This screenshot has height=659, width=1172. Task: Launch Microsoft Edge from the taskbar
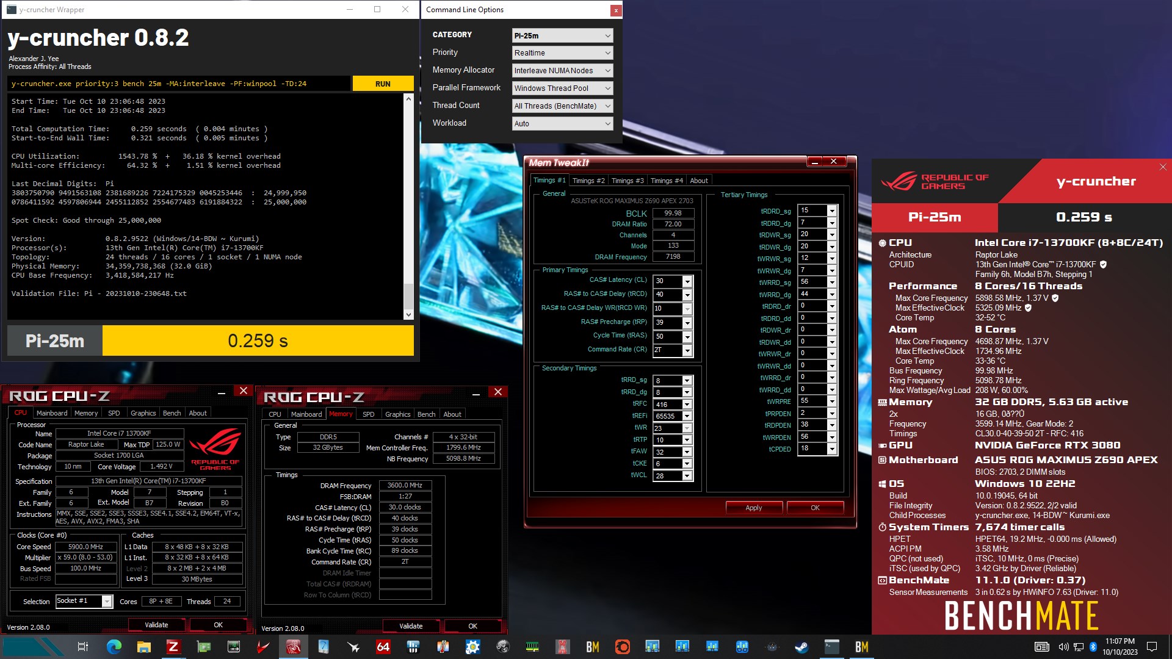pos(114,647)
